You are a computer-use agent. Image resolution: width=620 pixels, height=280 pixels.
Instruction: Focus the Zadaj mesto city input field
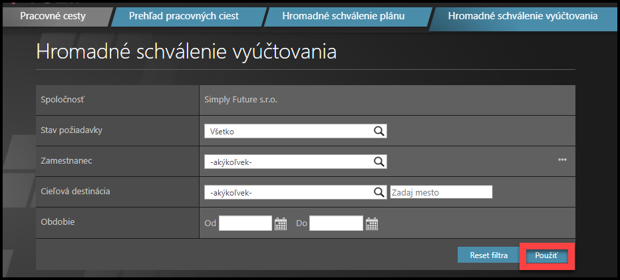[441, 192]
